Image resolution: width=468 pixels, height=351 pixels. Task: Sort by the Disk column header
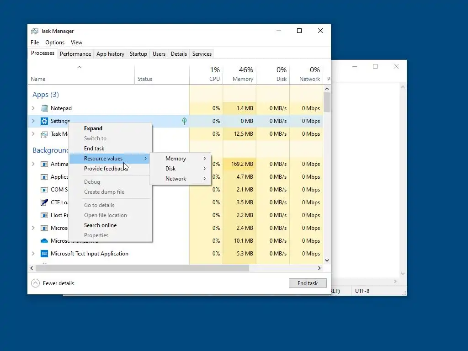click(273, 74)
